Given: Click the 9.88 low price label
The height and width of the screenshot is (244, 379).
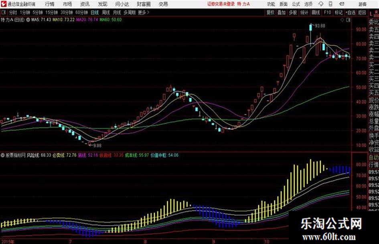Looking at the screenshot, I should [97, 145].
